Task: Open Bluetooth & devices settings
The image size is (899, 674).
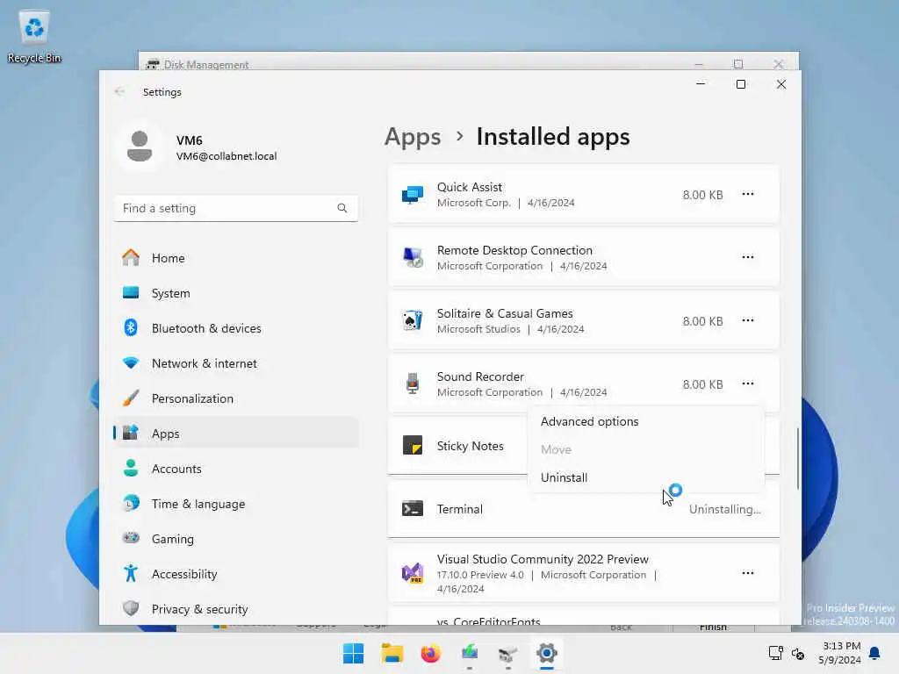Action: [236, 328]
